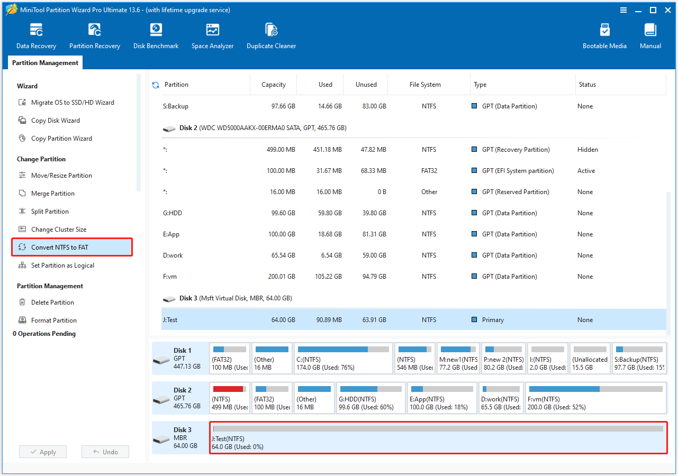Select F:vm block on Disk 2 map

click(595, 398)
